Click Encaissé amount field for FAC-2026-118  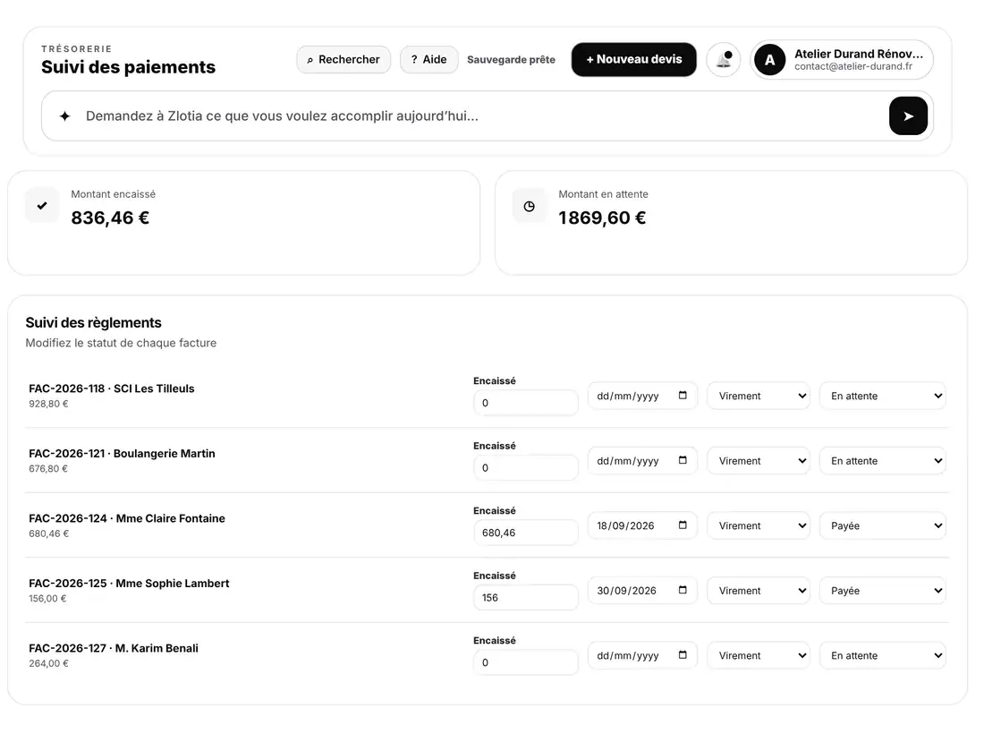click(526, 403)
